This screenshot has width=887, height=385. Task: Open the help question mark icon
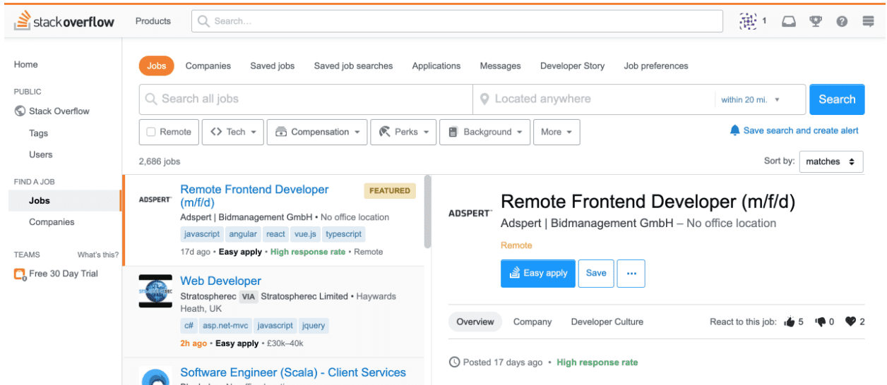tap(842, 22)
